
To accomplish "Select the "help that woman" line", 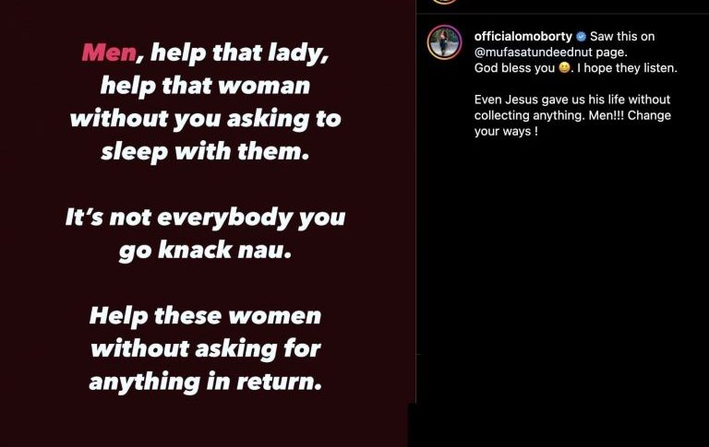I will (205, 86).
